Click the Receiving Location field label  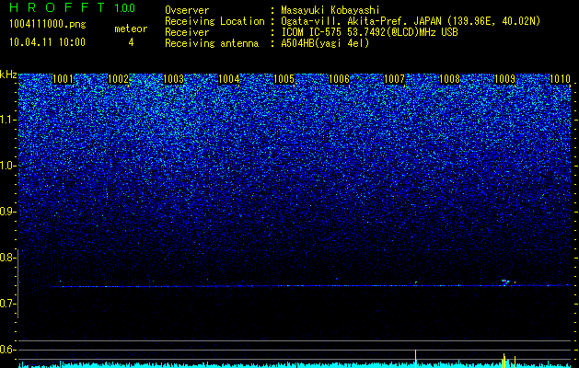click(214, 21)
